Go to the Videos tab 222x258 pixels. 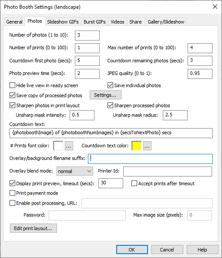118,22
